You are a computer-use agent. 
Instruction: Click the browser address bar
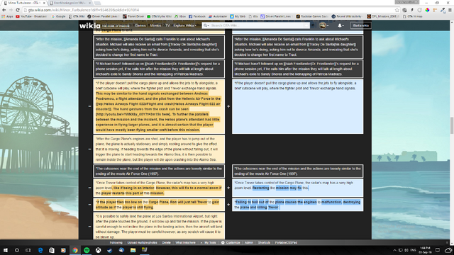click(209, 10)
